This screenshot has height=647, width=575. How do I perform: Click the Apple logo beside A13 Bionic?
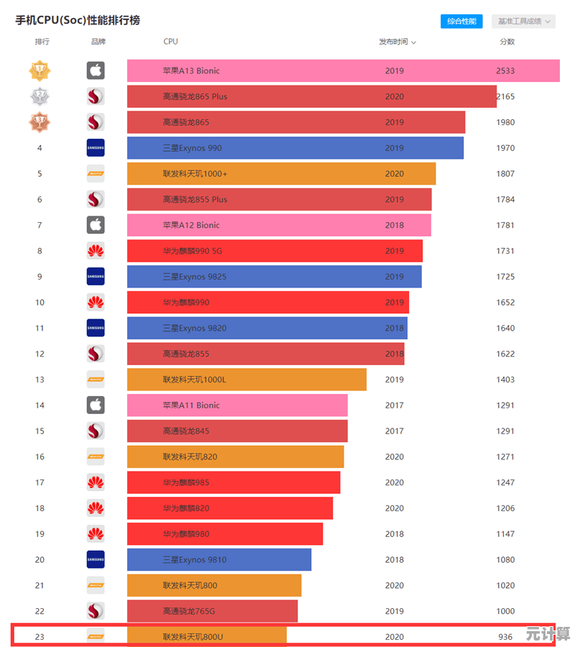coord(96,70)
